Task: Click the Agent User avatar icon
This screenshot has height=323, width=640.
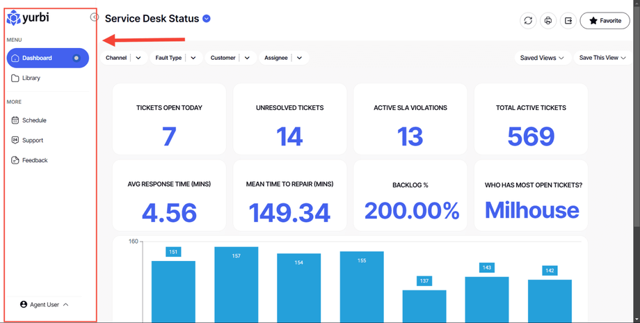Action: 23,305
